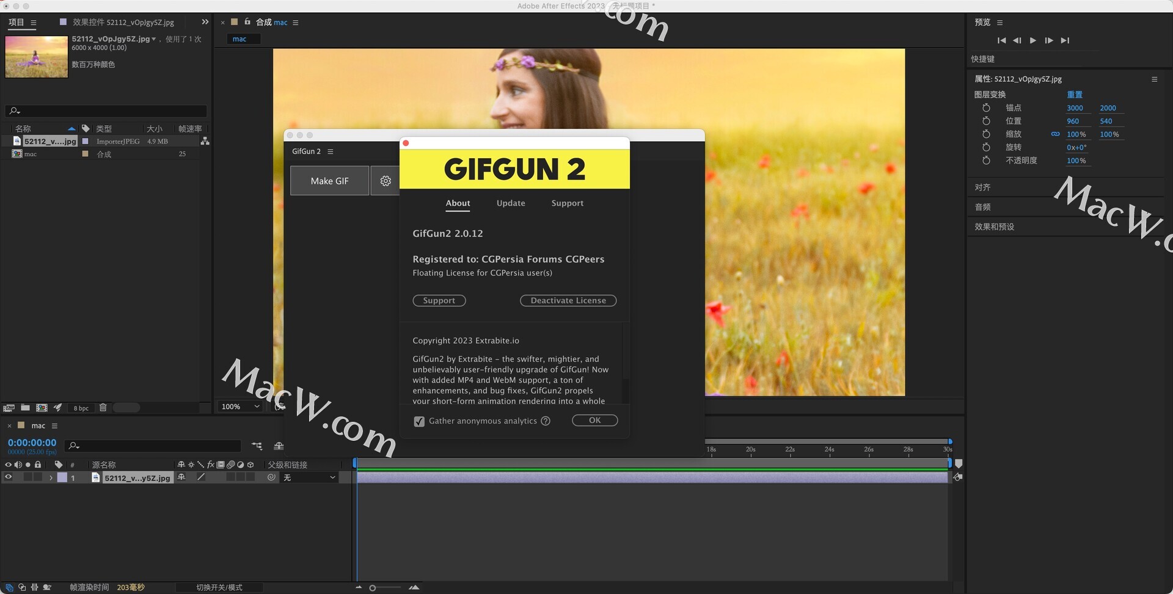Click the 切换开关/模式 toggle button
Screen dimensions: 1173x594
pyautogui.click(x=219, y=587)
